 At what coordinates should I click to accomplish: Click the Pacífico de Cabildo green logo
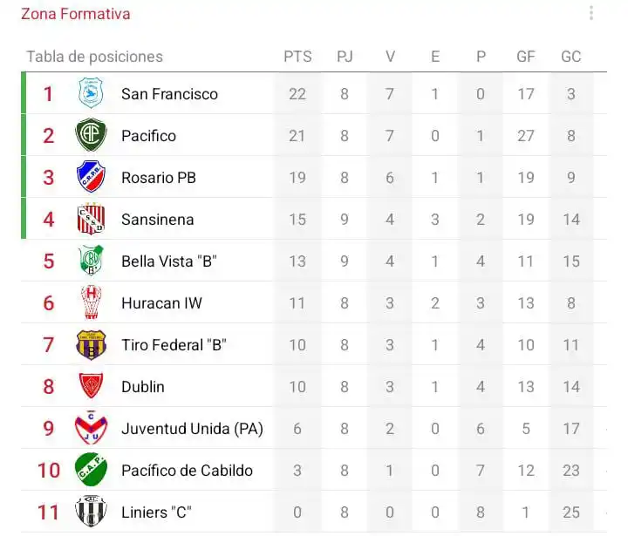tap(91, 470)
